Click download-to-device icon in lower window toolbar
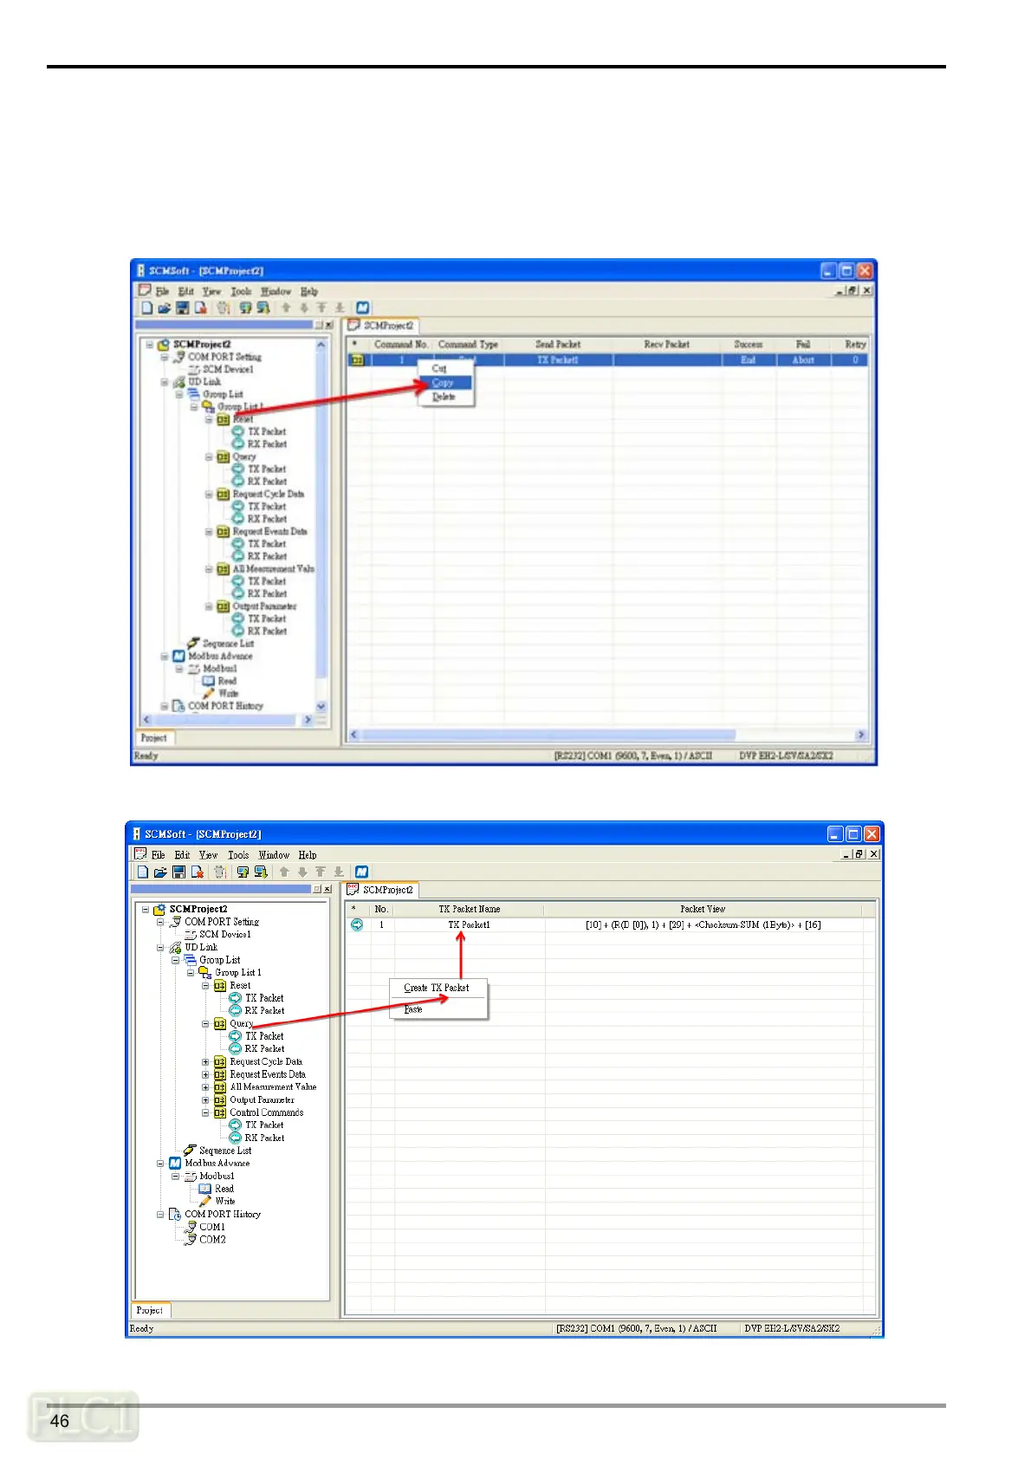The image size is (1031, 1459). click(x=260, y=872)
